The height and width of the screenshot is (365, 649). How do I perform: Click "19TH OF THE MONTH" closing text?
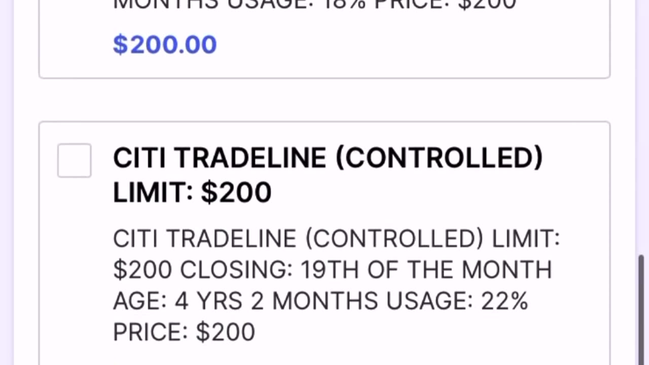(x=426, y=270)
